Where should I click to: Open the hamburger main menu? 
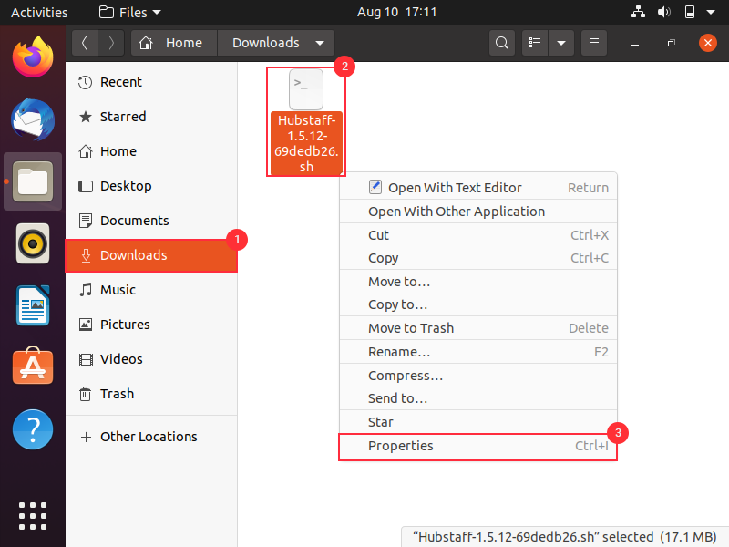(594, 43)
